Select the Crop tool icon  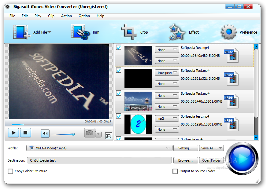pos(129,32)
